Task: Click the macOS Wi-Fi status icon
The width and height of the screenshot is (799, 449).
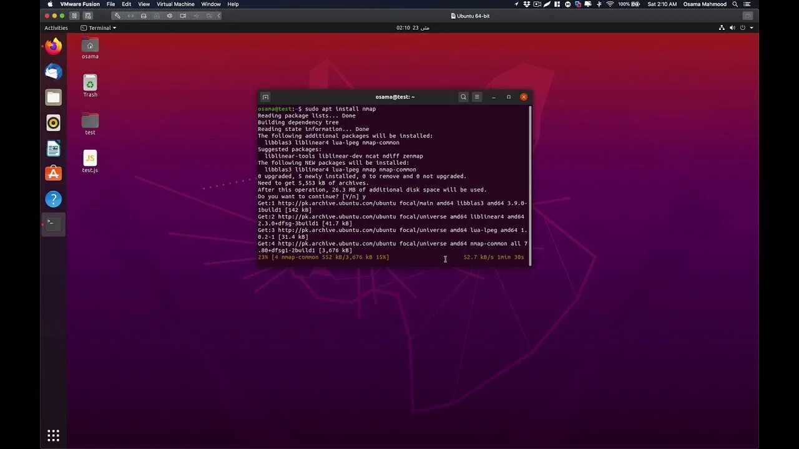Action: tap(610, 4)
